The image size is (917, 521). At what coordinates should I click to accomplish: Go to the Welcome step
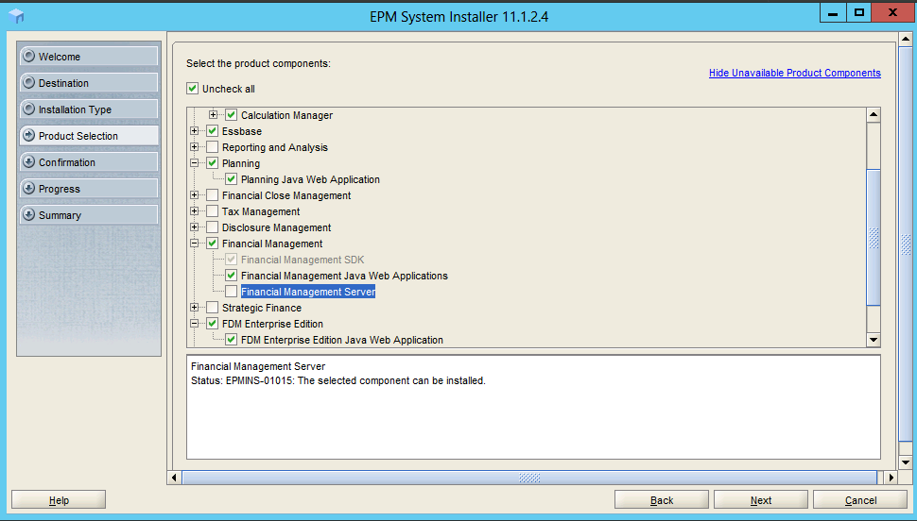coord(89,57)
